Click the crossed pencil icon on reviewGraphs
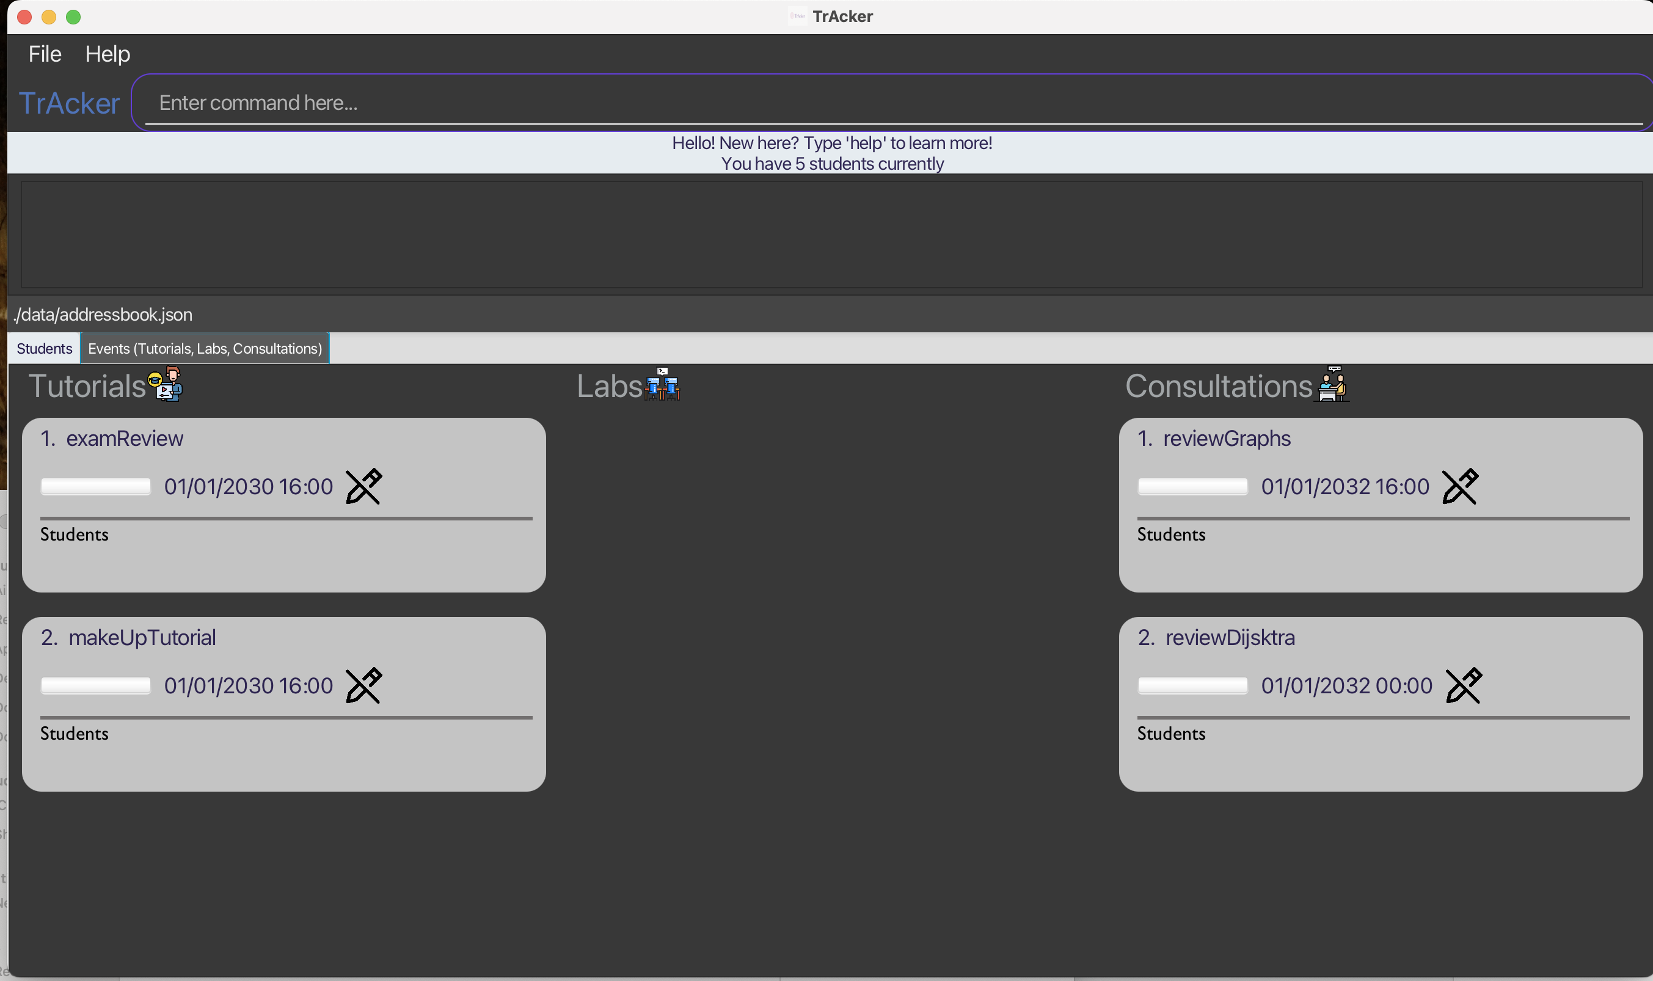Viewport: 1653px width, 981px height. [1459, 487]
